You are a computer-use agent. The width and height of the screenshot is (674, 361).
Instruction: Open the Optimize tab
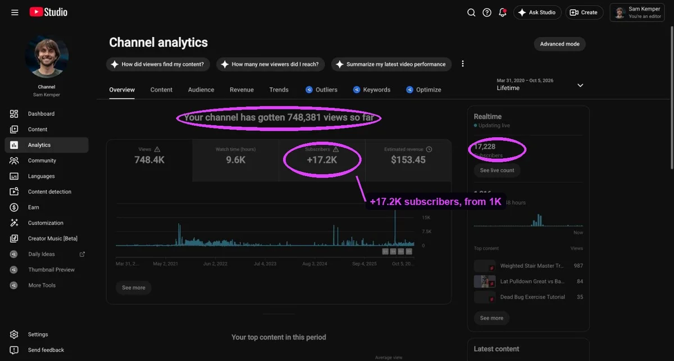pyautogui.click(x=423, y=90)
